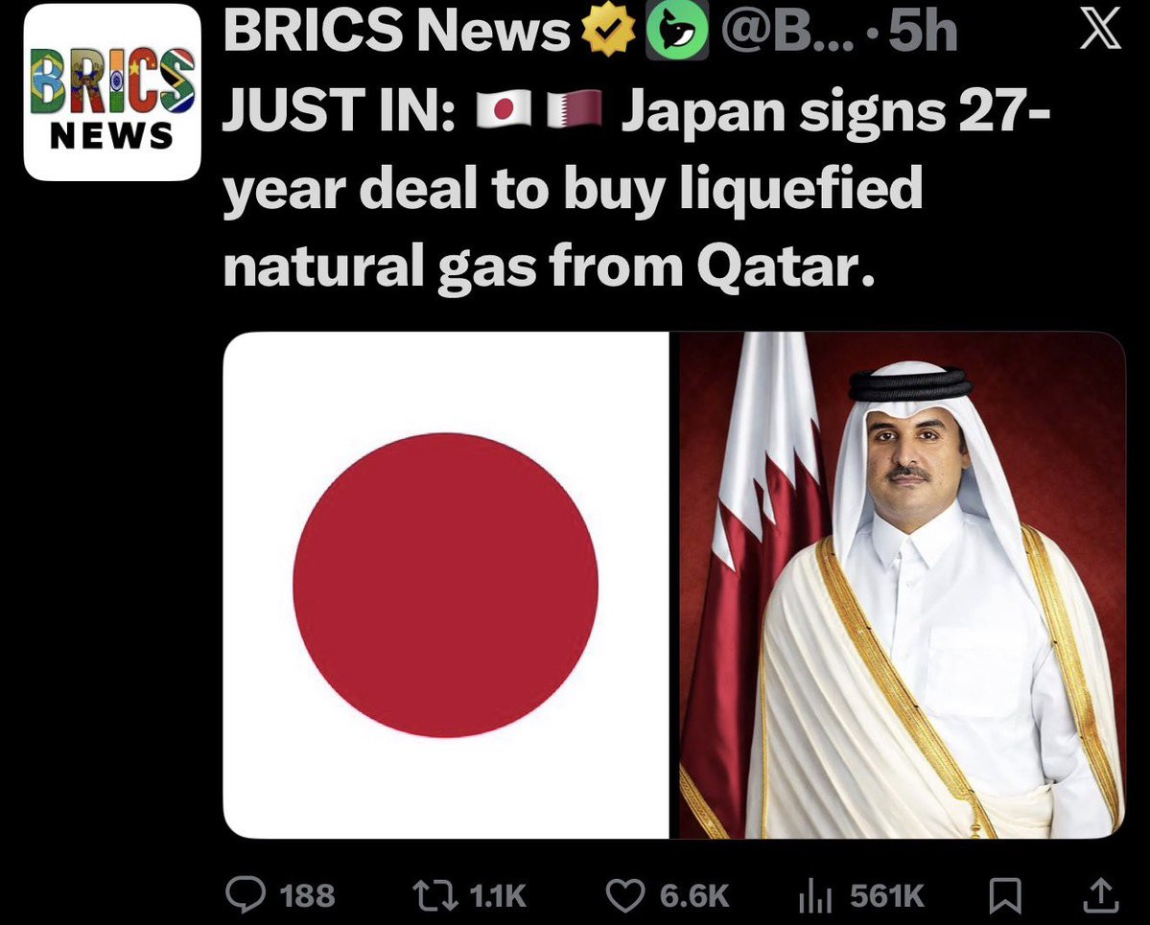The width and height of the screenshot is (1150, 925).
Task: Open the Japan flag image
Action: click(x=446, y=585)
